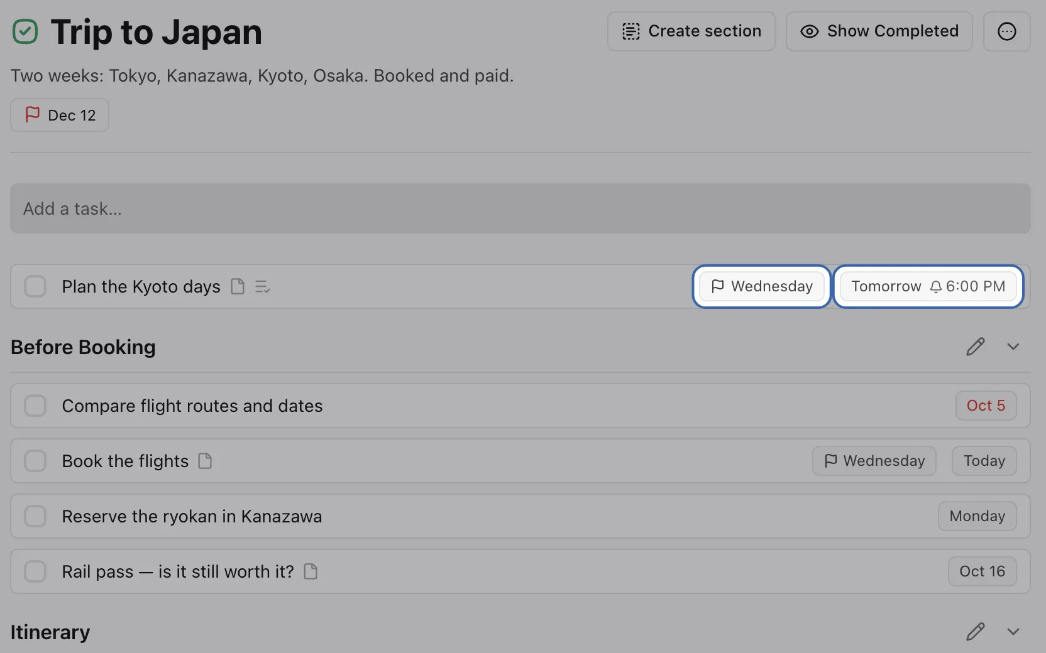This screenshot has width=1046, height=653.
Task: Open the more options ellipsis menu
Action: (x=1006, y=31)
